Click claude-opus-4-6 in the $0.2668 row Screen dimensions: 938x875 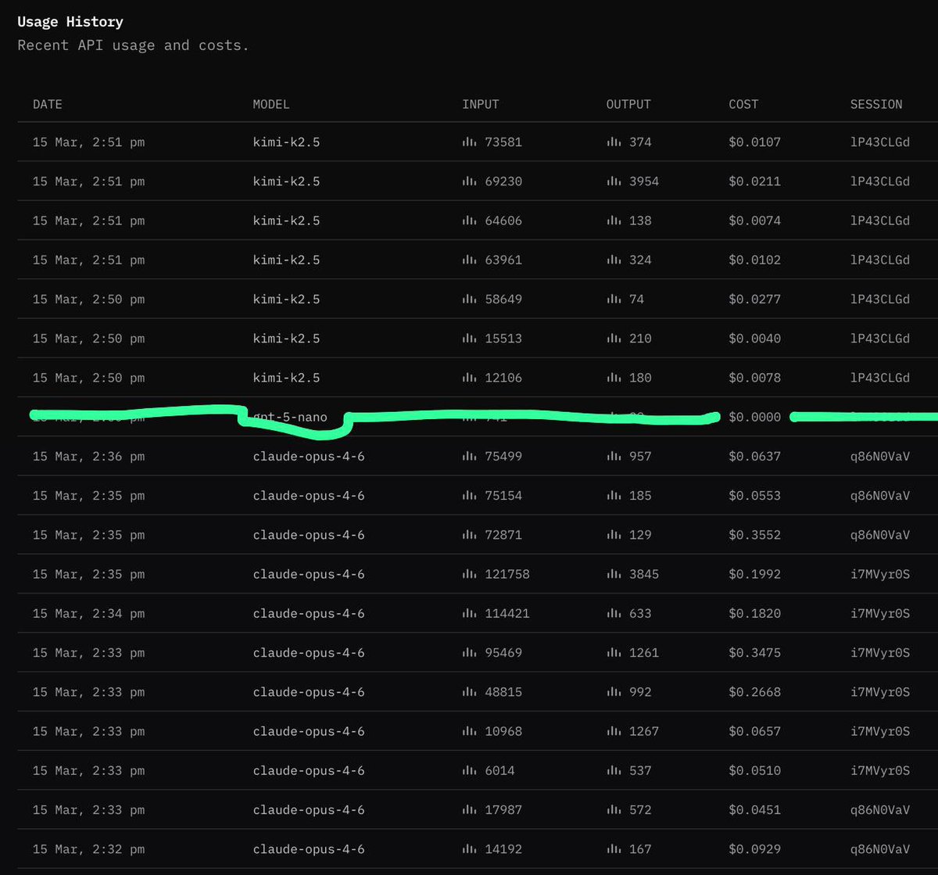tap(309, 692)
